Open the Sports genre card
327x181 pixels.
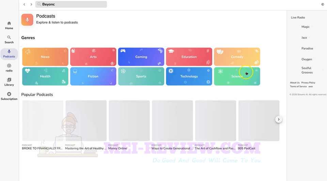point(141,76)
